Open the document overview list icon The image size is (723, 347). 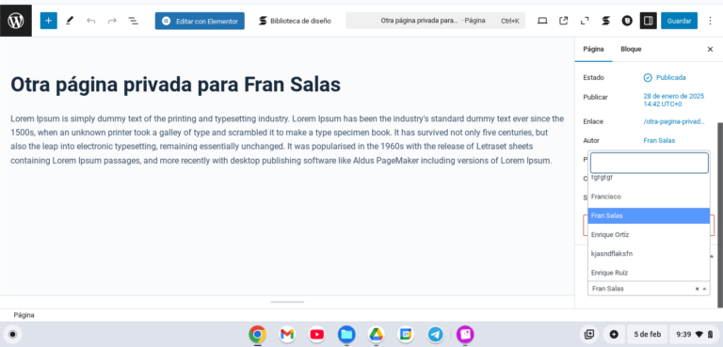point(134,21)
